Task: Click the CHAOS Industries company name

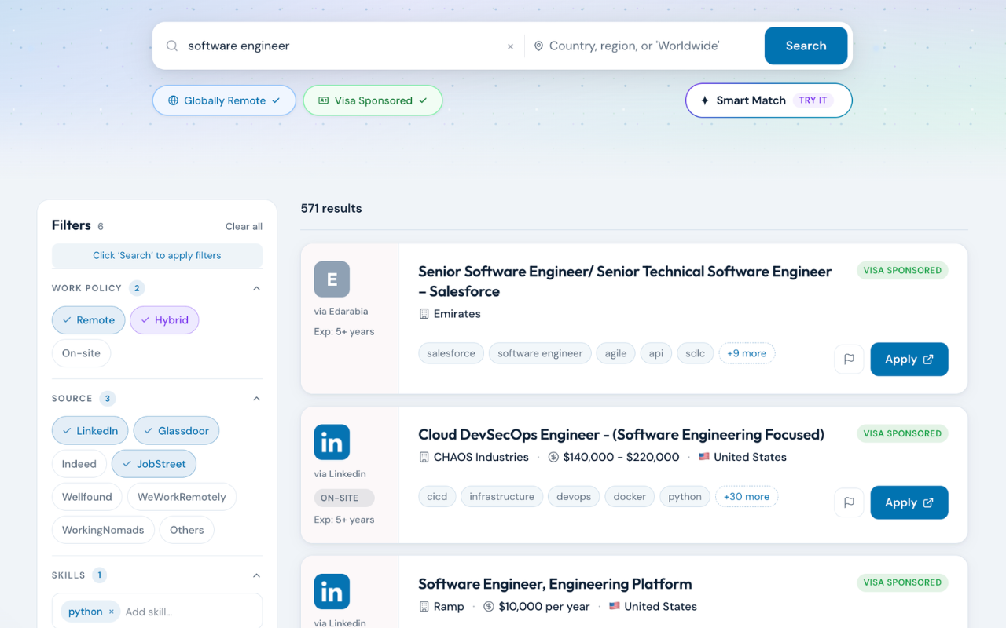Action: (x=481, y=456)
